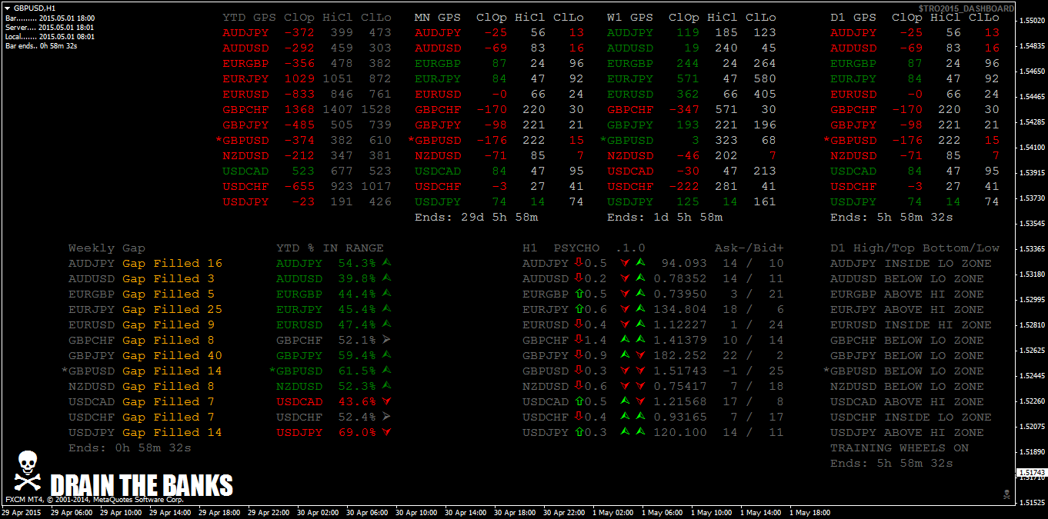1048x519 pixels.
Task: Click '30 Apr 10:00' on the time axis
Action: 415,512
